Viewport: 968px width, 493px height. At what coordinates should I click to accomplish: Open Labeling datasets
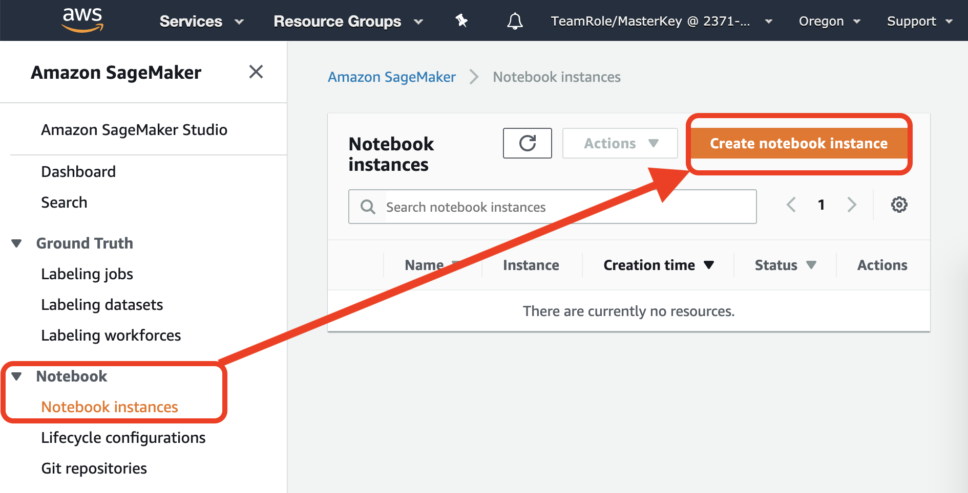[102, 305]
